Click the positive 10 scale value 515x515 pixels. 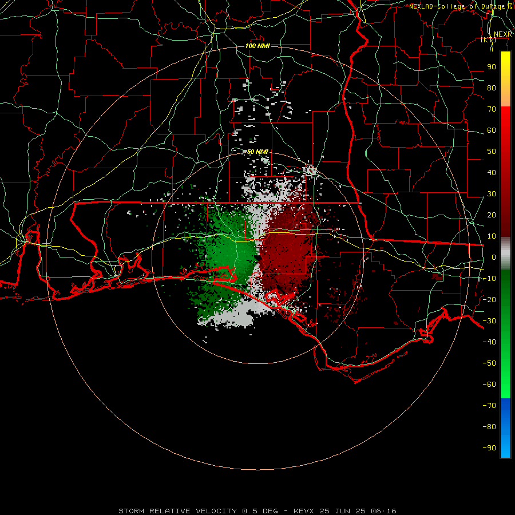(x=492, y=236)
